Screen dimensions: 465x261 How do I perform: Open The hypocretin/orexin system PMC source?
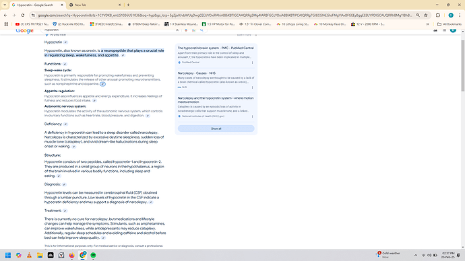coord(216,48)
